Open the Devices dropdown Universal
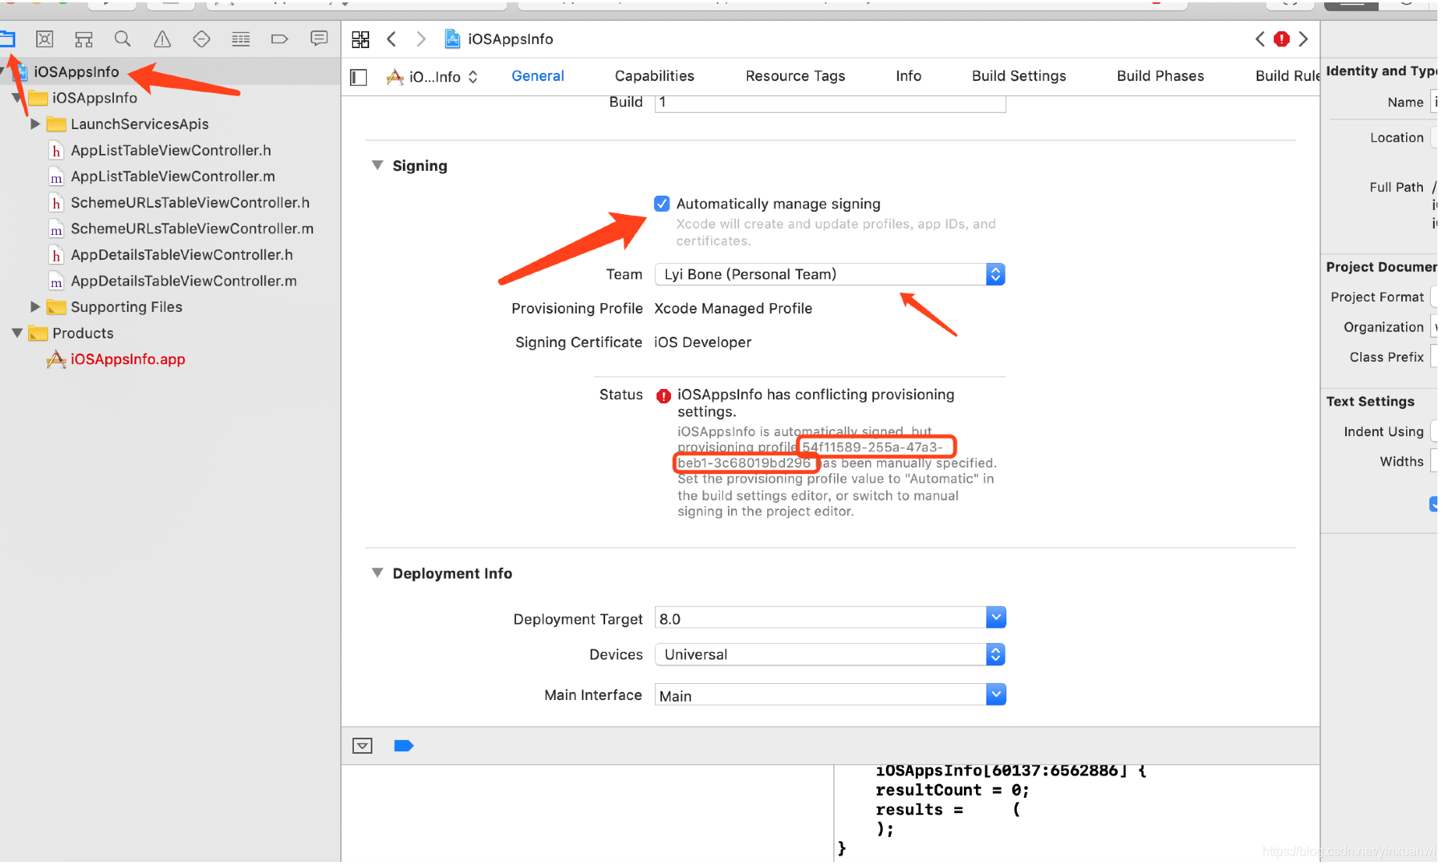This screenshot has width=1443, height=866. pos(830,654)
